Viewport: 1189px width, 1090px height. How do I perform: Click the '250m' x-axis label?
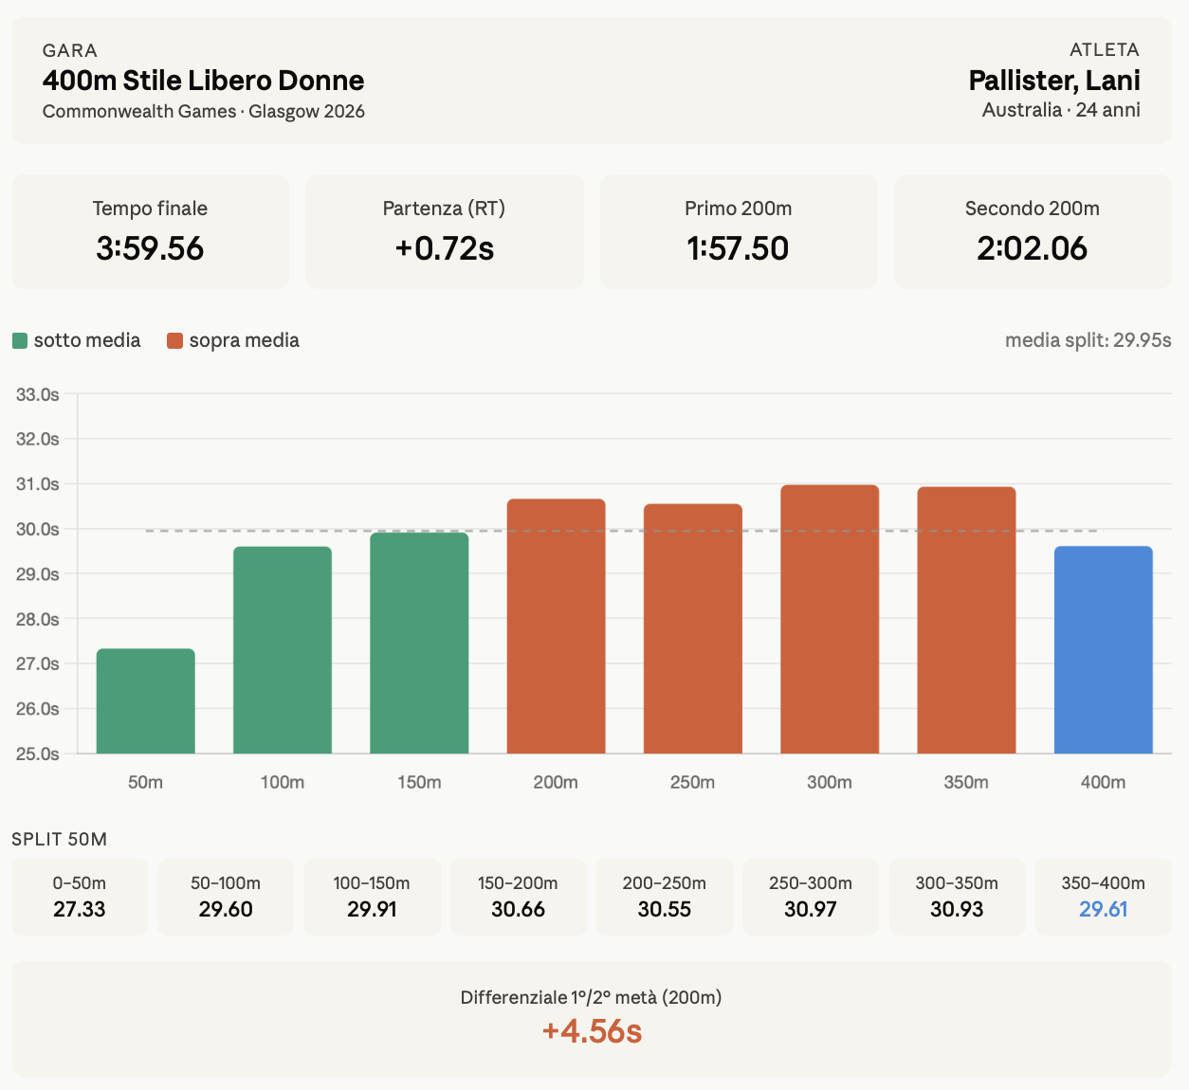(693, 783)
